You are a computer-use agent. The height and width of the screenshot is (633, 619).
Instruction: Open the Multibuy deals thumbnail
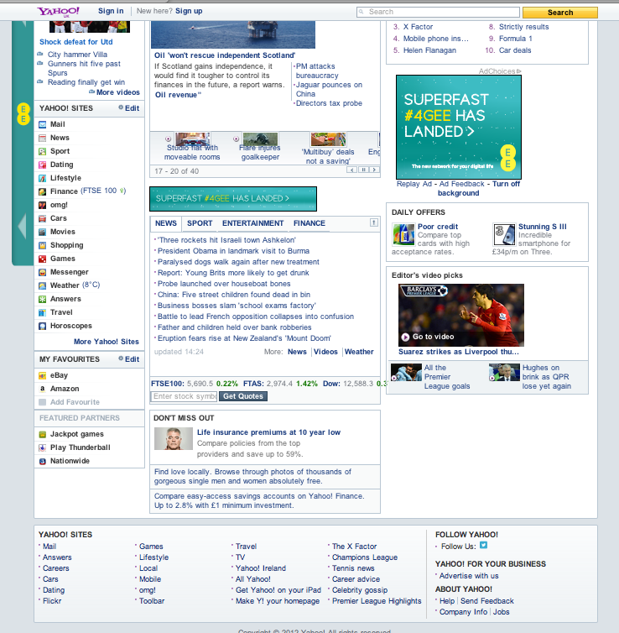click(x=328, y=139)
